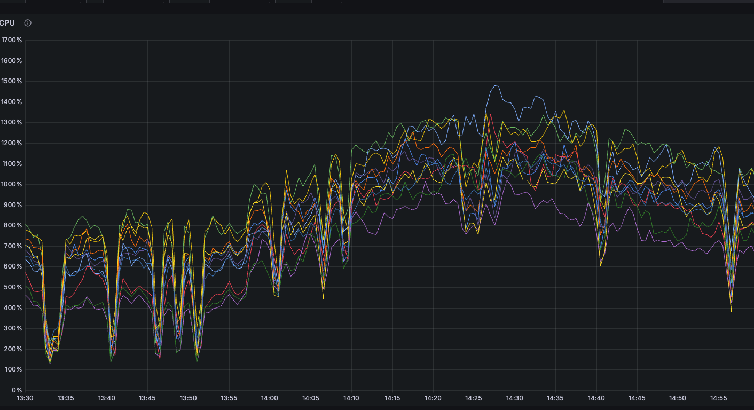Click the 14:45 time axis label
The width and height of the screenshot is (754, 410).
[x=637, y=398]
